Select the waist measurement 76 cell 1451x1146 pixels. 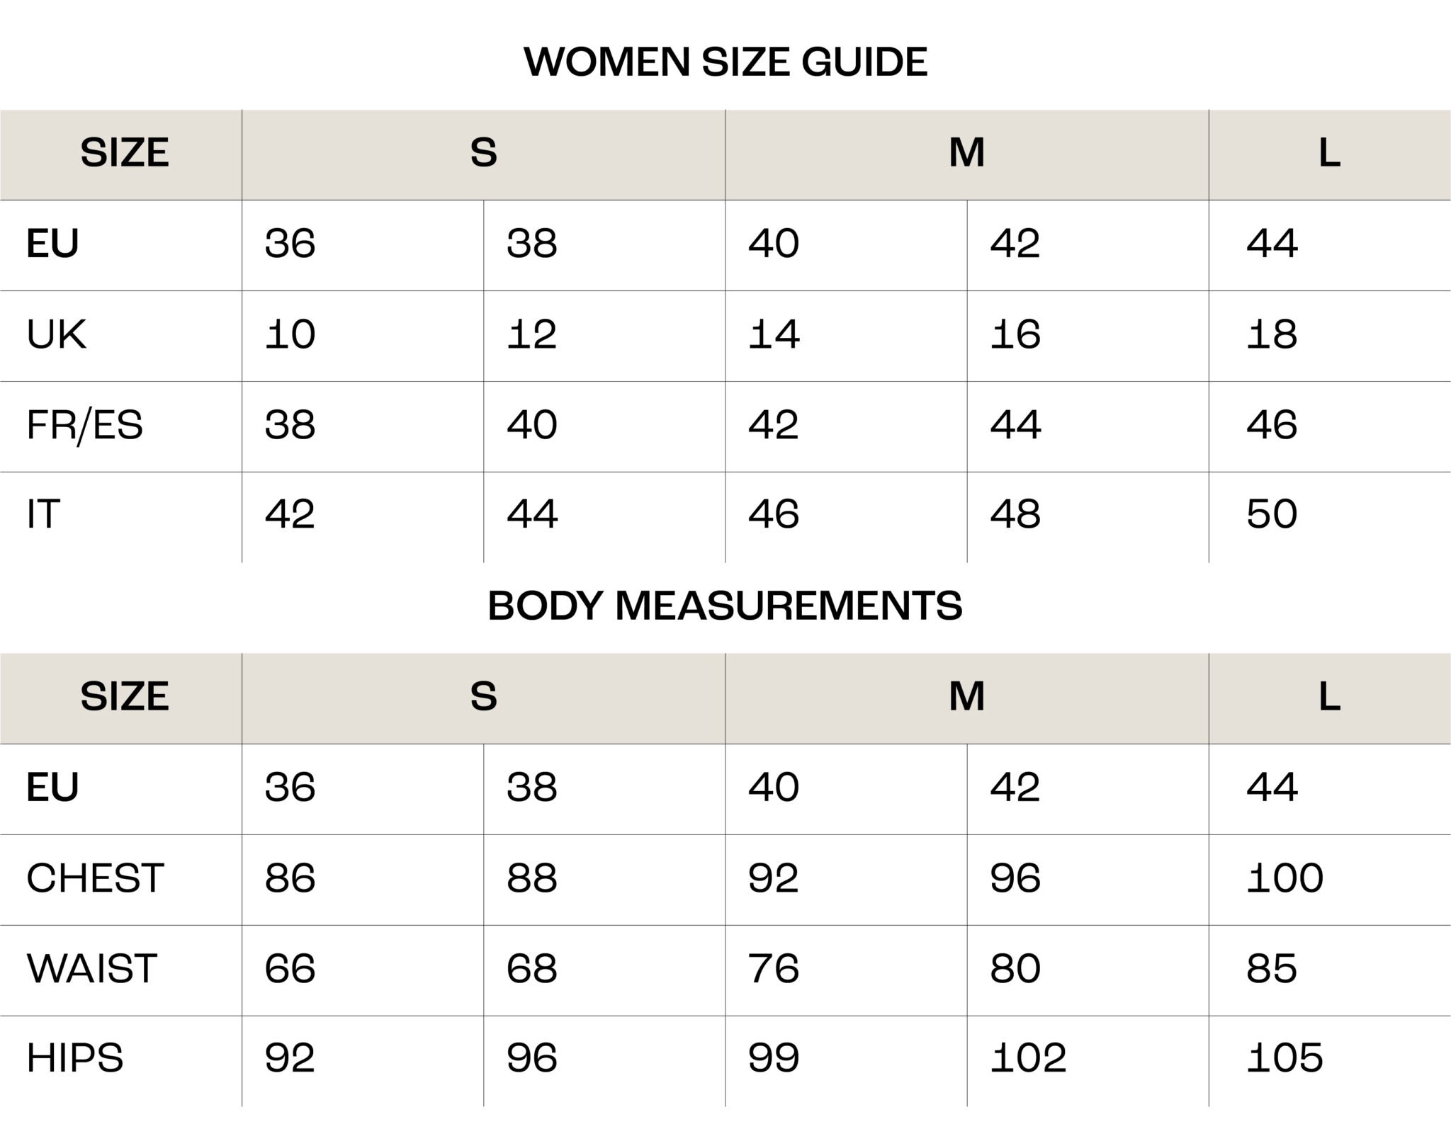[774, 968]
